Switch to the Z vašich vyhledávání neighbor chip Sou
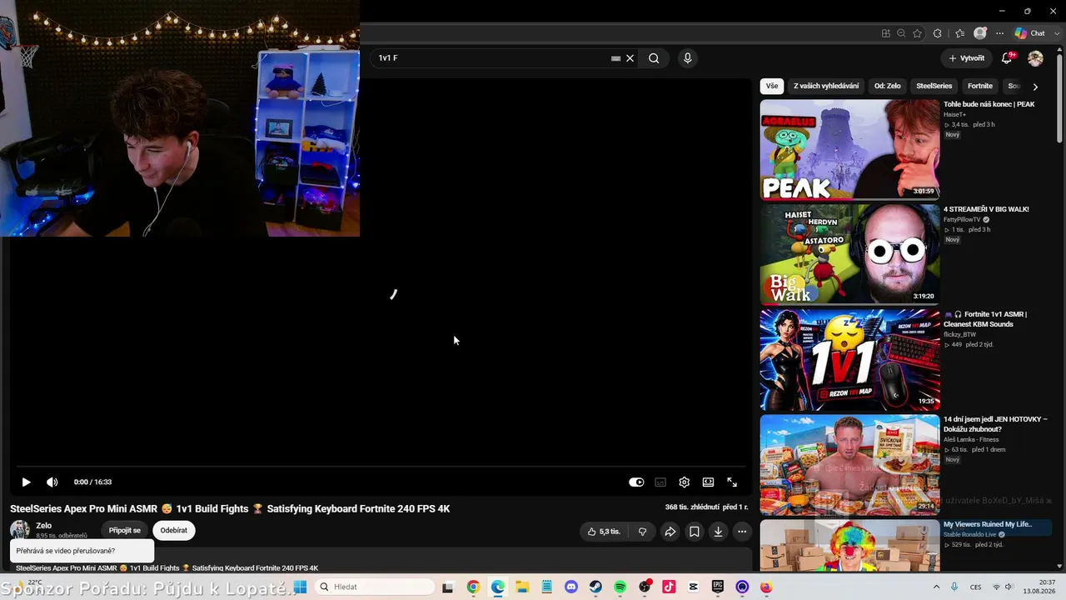 point(1014,86)
